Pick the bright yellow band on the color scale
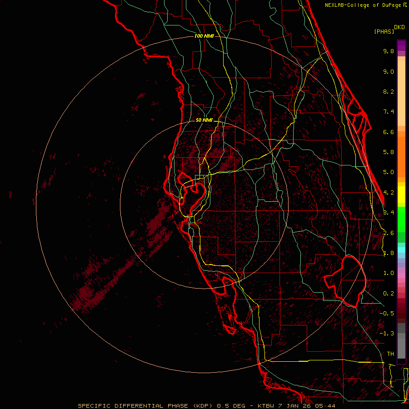This screenshot has width=409, height=409. pyautogui.click(x=401, y=195)
